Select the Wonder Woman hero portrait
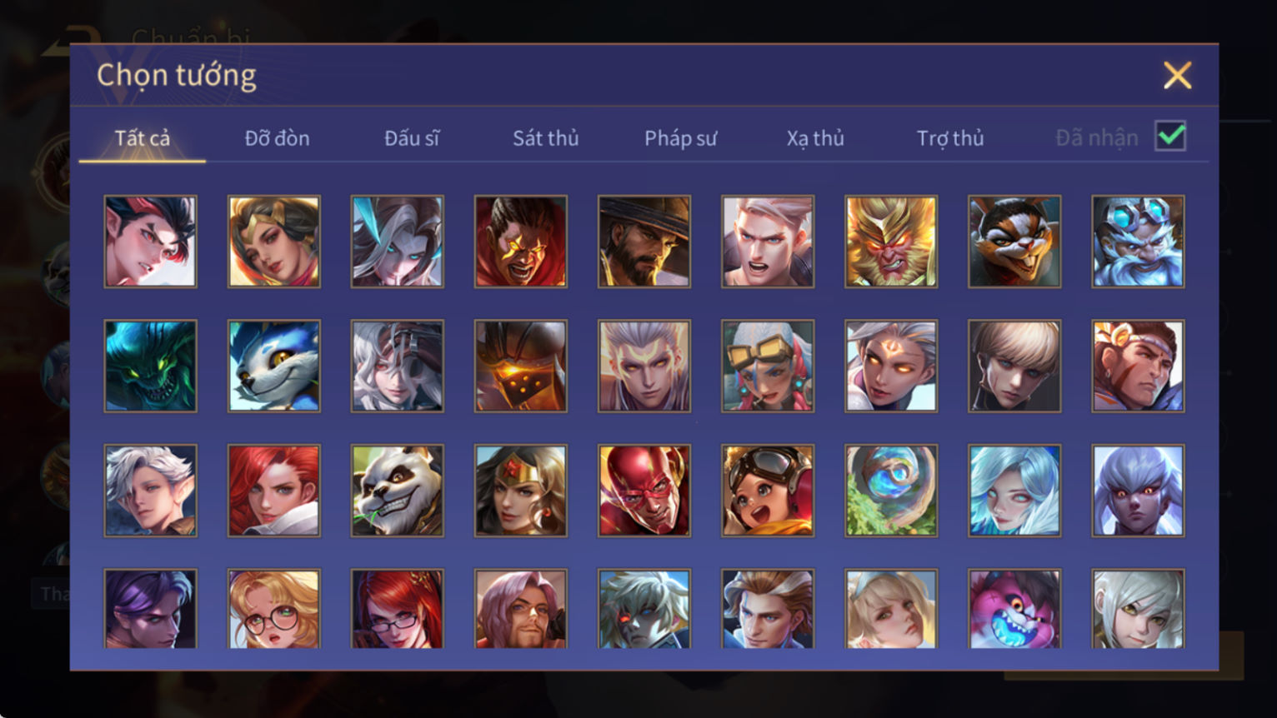The height and width of the screenshot is (718, 1277). point(521,491)
